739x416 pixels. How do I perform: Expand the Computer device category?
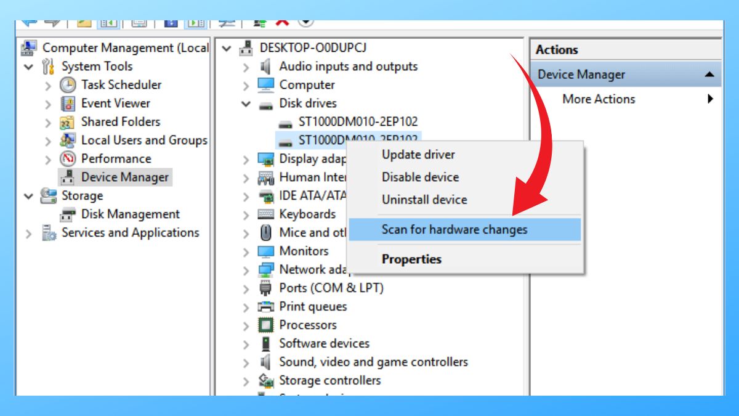(x=246, y=86)
